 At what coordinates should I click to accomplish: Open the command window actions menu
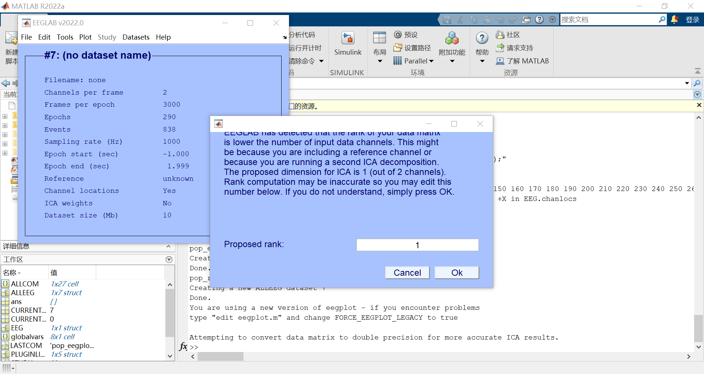point(697,95)
